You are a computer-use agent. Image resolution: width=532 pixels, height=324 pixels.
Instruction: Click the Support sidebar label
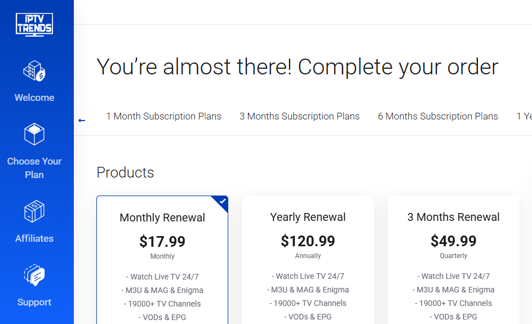34,302
